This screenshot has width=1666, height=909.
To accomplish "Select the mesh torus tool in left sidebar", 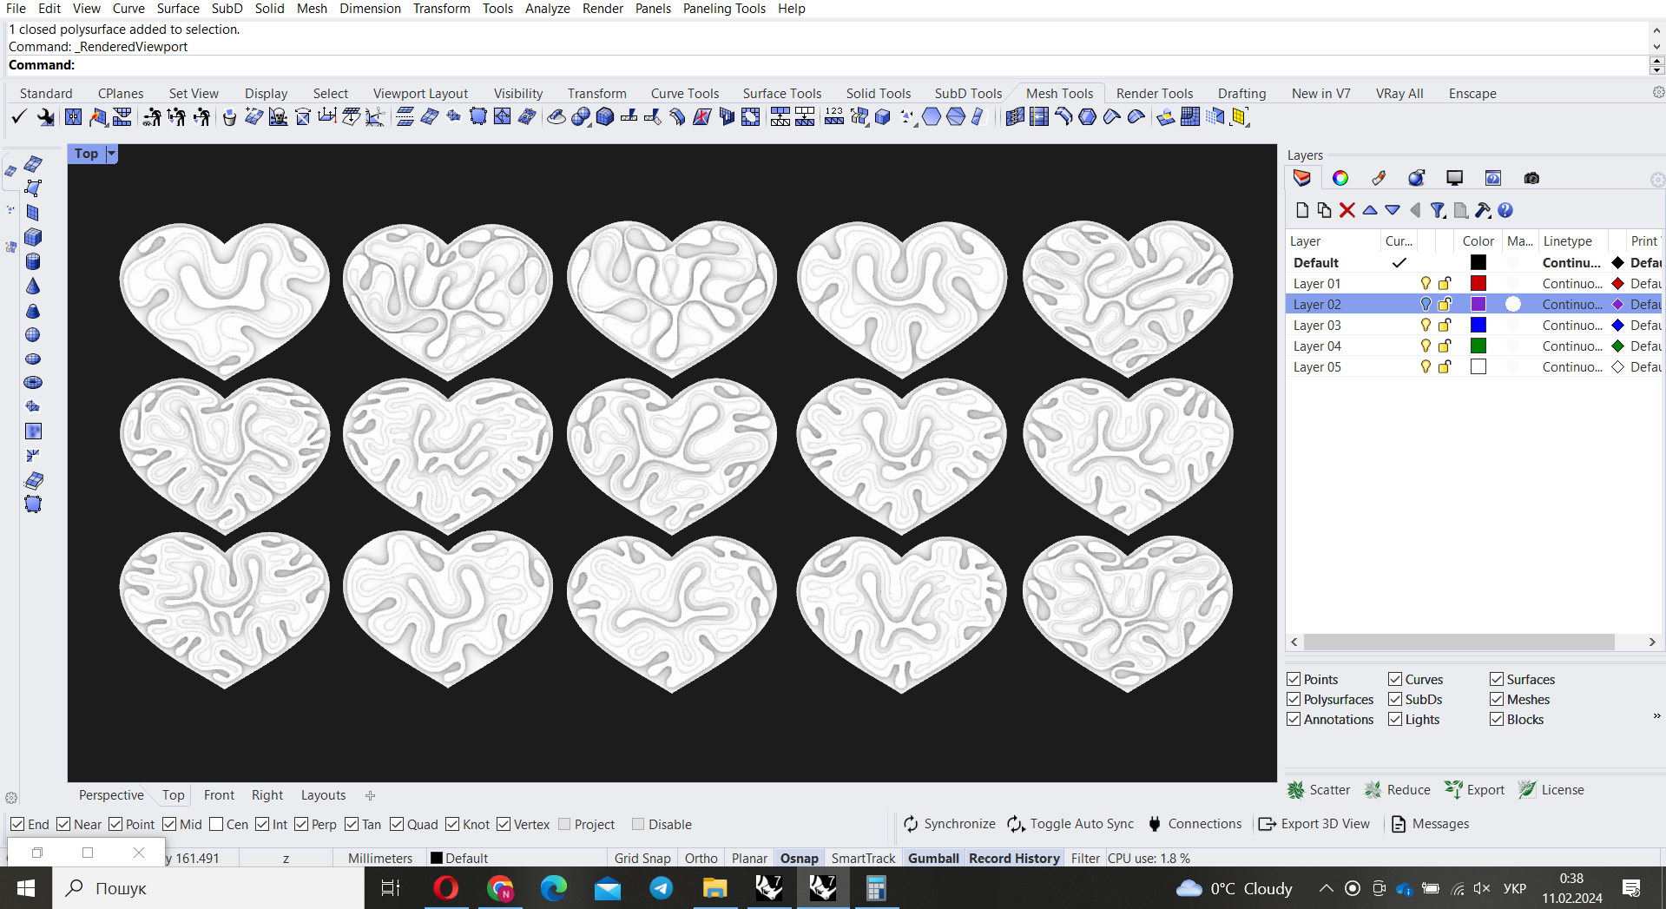I will [33, 382].
